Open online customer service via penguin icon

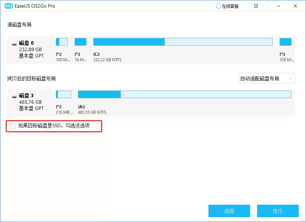218,6
